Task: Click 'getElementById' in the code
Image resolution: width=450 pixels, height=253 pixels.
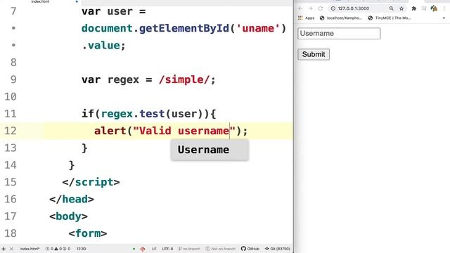Action: [184, 28]
